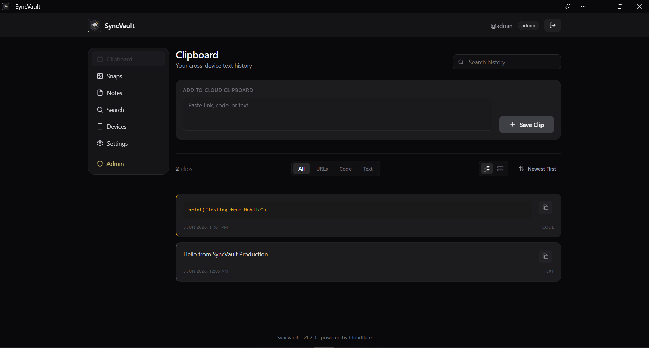Filter clips by URLs
Image resolution: width=649 pixels, height=348 pixels.
pos(322,169)
